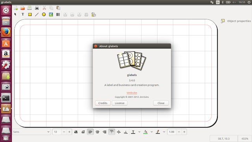Open the Website link

click(132, 93)
